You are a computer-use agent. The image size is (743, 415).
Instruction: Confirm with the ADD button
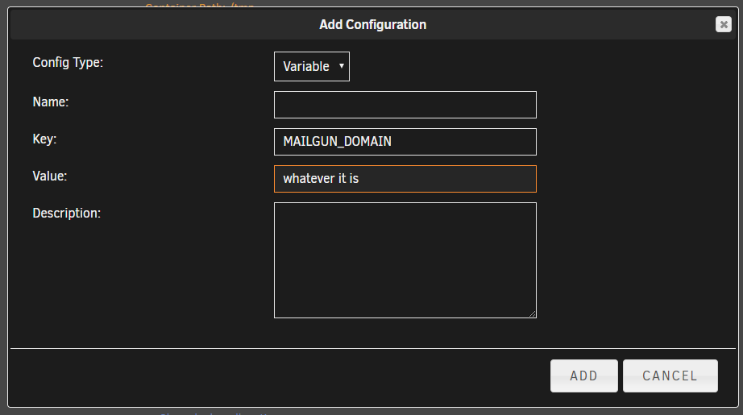point(583,376)
